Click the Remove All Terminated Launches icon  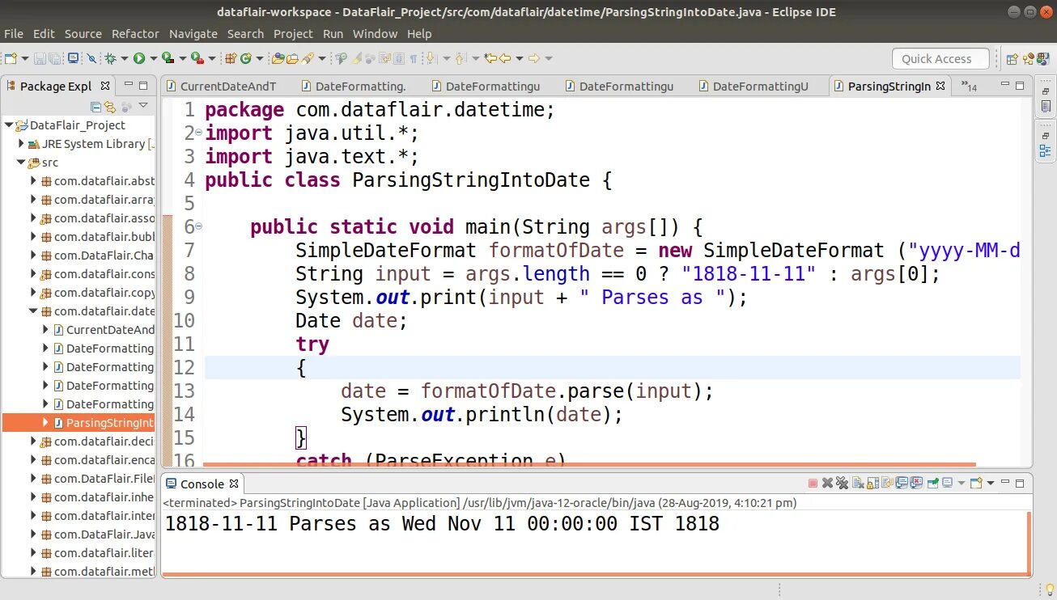pos(843,484)
